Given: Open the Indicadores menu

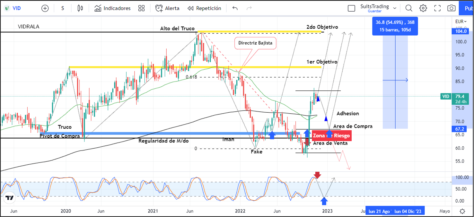Looking at the screenshot, I should [x=113, y=8].
